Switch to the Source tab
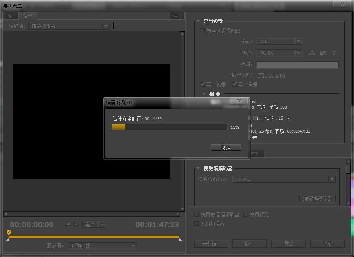Screen dimensions: 354x257 click(x=11, y=16)
